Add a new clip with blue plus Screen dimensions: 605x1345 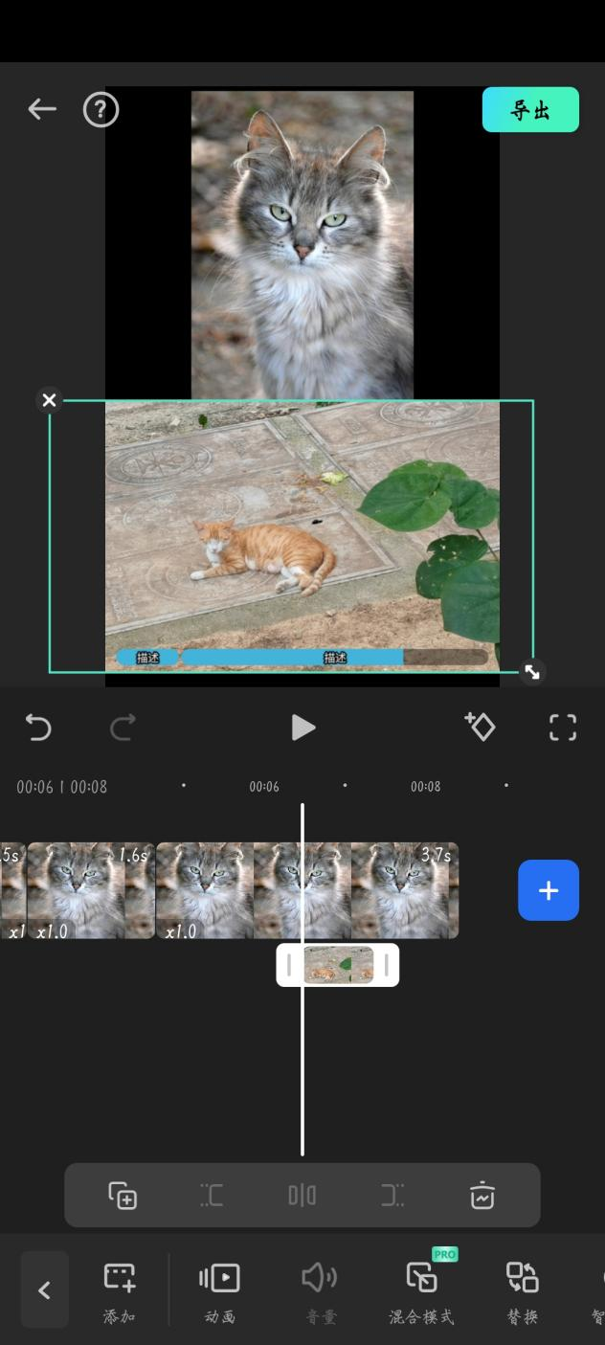[549, 890]
